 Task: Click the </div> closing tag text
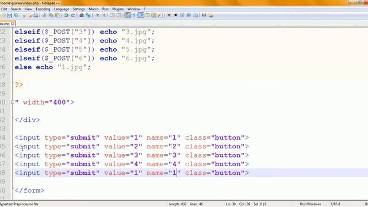pyautogui.click(x=28, y=120)
